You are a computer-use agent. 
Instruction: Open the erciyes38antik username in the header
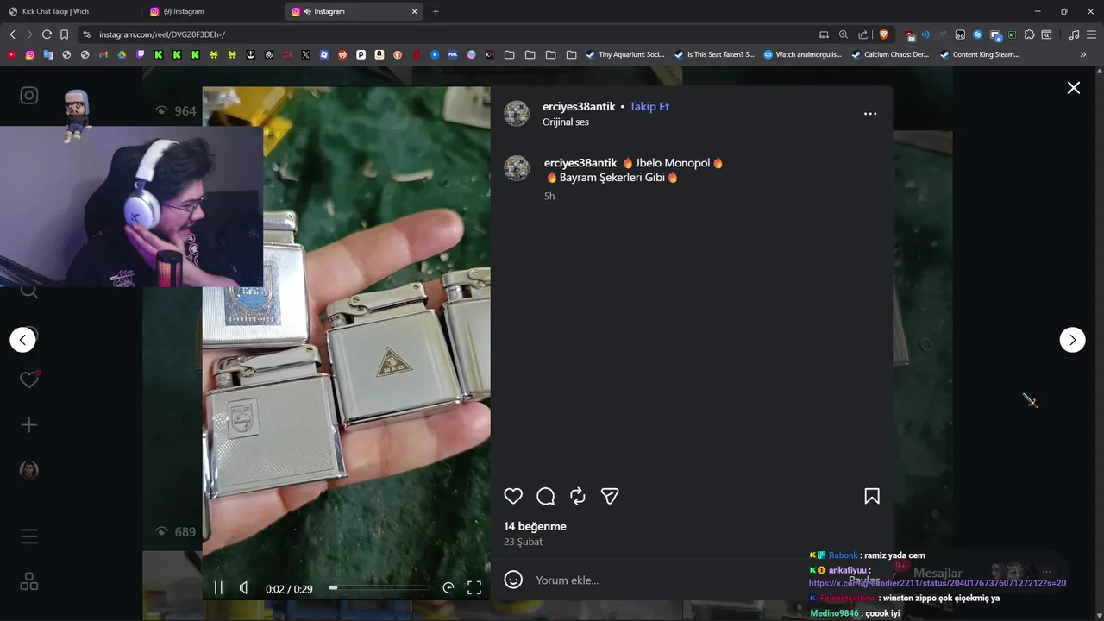pos(579,106)
